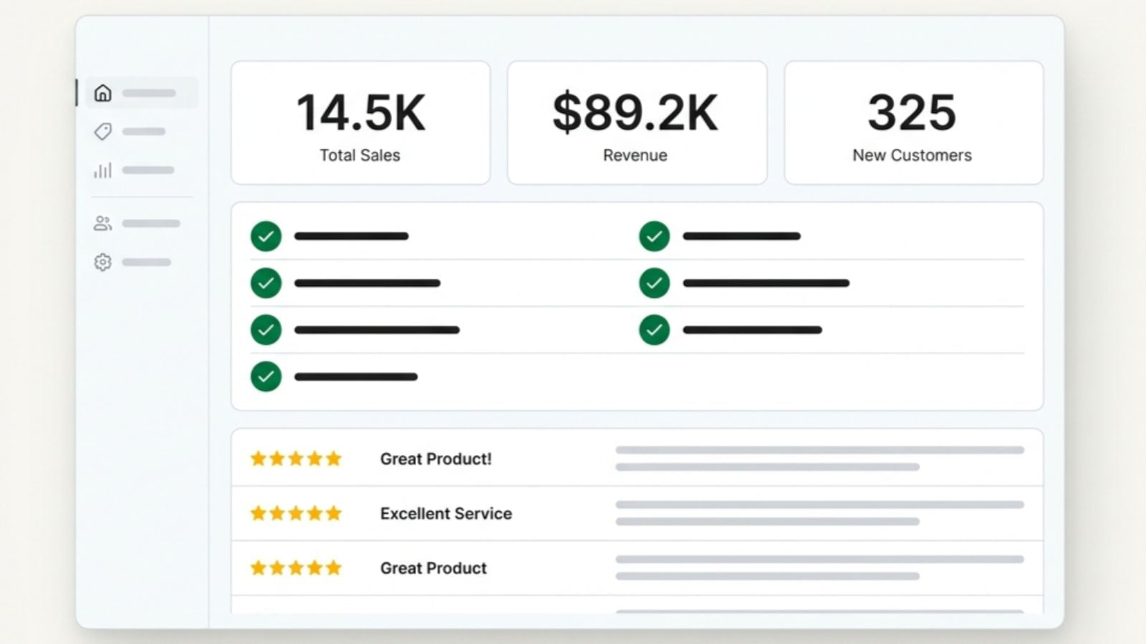Viewport: 1146px width, 644px height.
Task: Select the New Customers 325 card
Action: point(913,122)
